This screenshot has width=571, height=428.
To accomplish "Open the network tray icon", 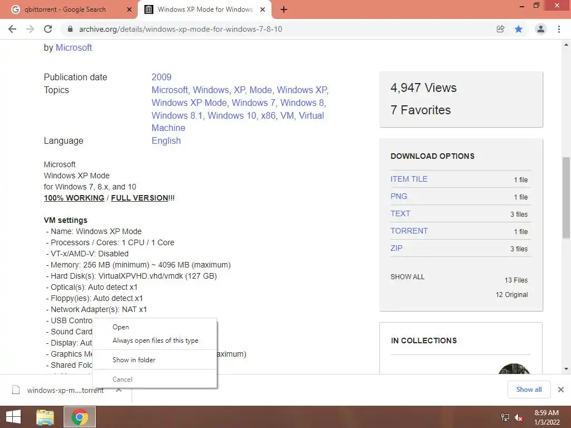I will (505, 417).
